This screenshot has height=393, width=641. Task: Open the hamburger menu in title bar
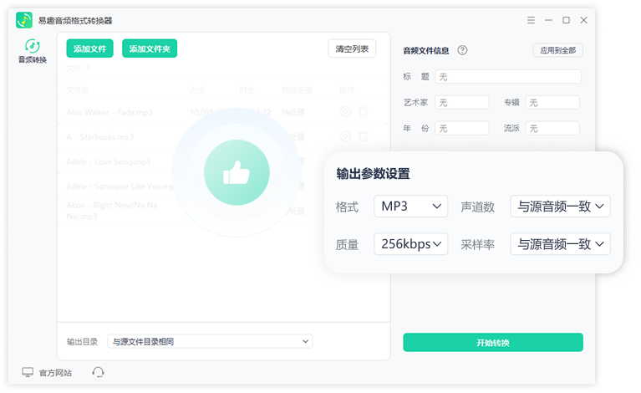coord(532,20)
